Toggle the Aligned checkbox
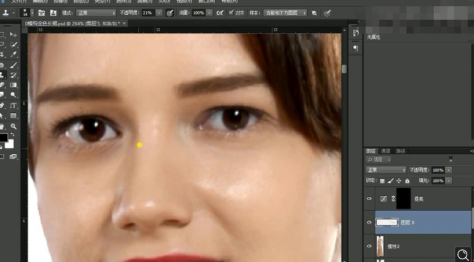Viewport: 474px width, 262px height. point(231,13)
